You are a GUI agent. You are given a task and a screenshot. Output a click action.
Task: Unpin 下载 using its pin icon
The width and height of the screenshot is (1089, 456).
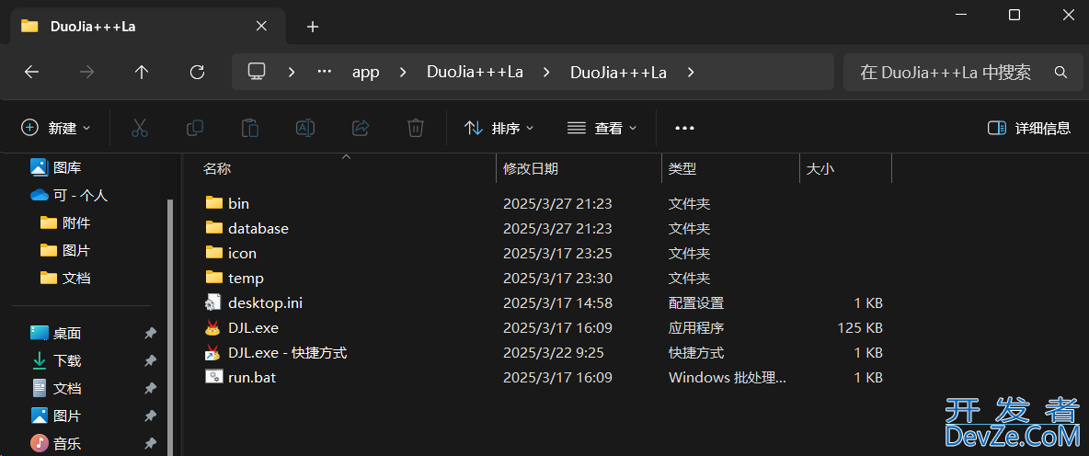pyautogui.click(x=149, y=361)
